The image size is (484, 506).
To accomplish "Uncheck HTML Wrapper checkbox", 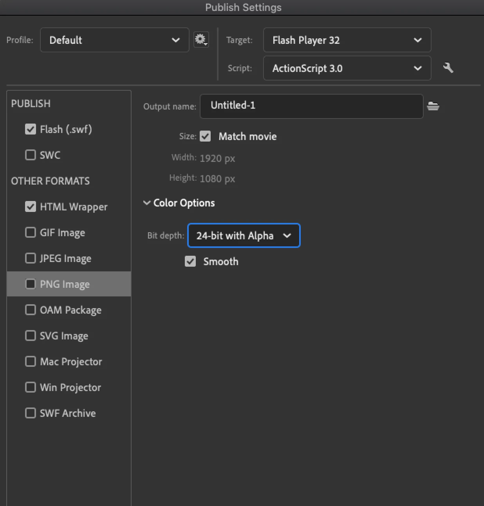I will pyautogui.click(x=31, y=206).
